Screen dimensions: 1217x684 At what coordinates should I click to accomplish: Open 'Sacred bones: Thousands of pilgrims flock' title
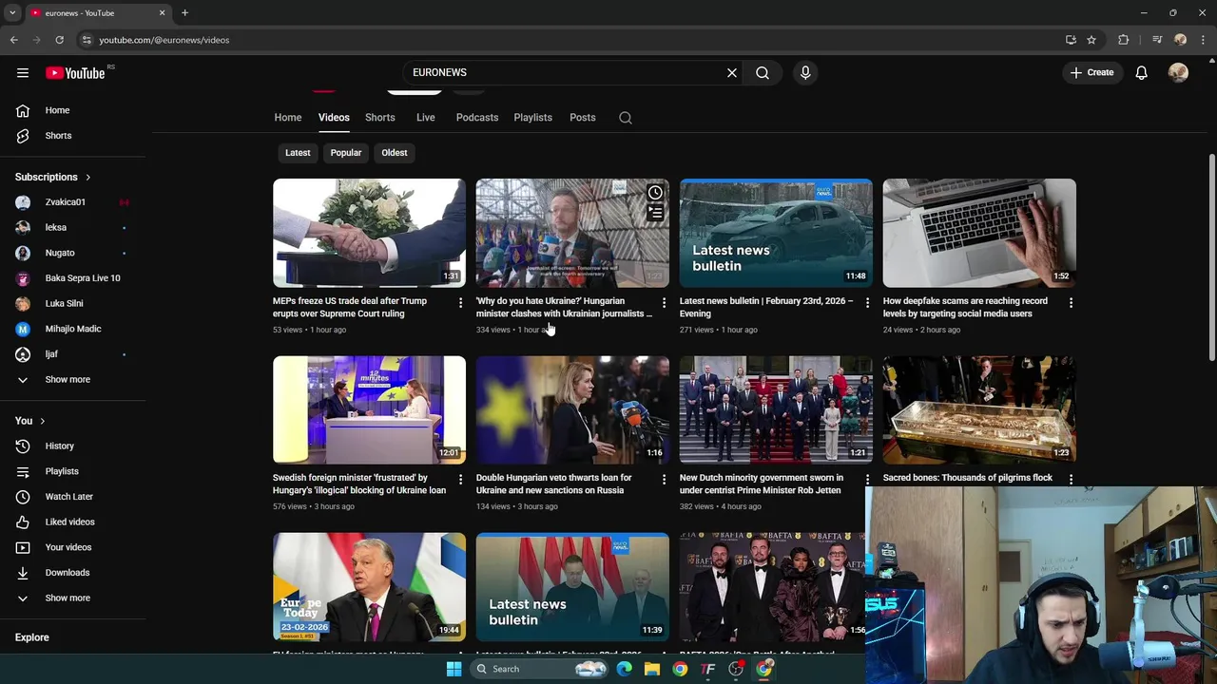point(968,478)
